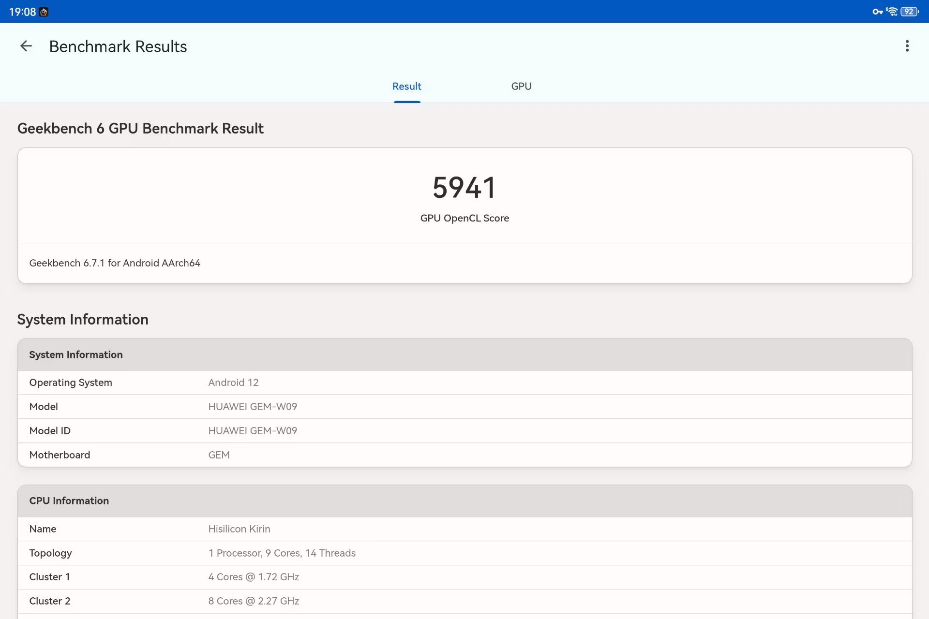This screenshot has height=619, width=929.
Task: Tap the 19:08 clock in status bar
Action: [x=22, y=12]
